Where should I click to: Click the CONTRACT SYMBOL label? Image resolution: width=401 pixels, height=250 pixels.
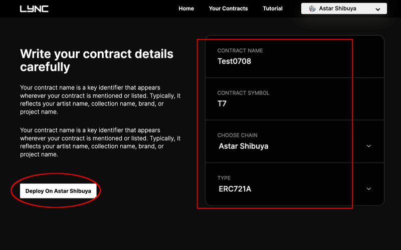[x=243, y=93]
